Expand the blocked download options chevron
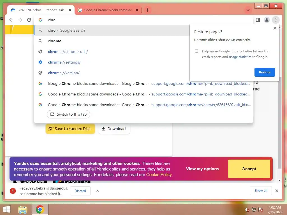 coord(97,191)
